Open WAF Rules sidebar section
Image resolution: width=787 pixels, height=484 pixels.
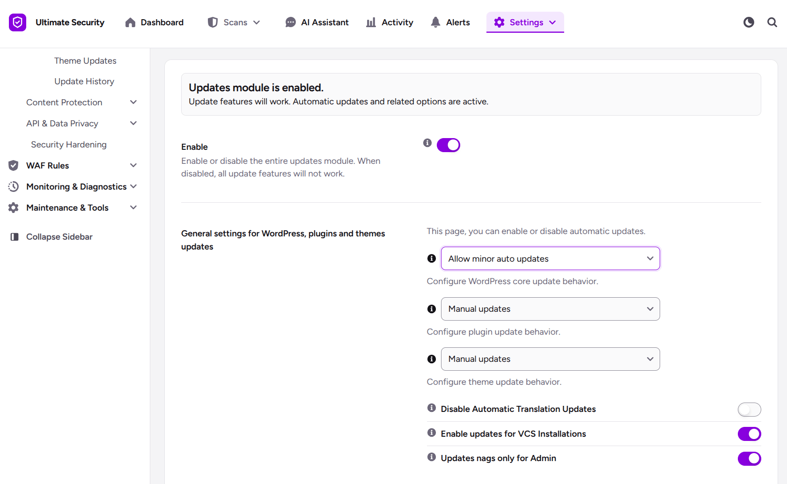pos(48,166)
